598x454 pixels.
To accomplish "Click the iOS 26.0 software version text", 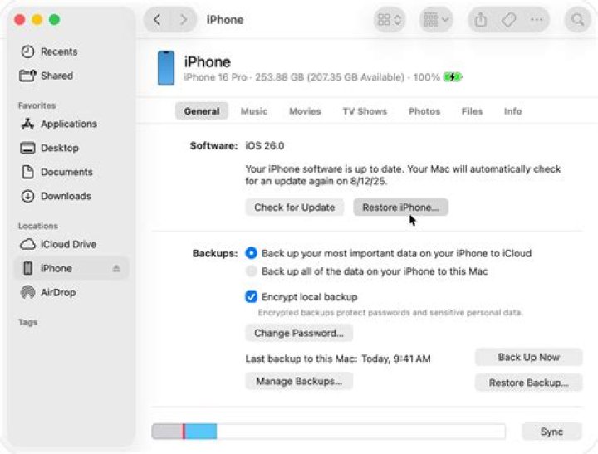I will [x=265, y=145].
